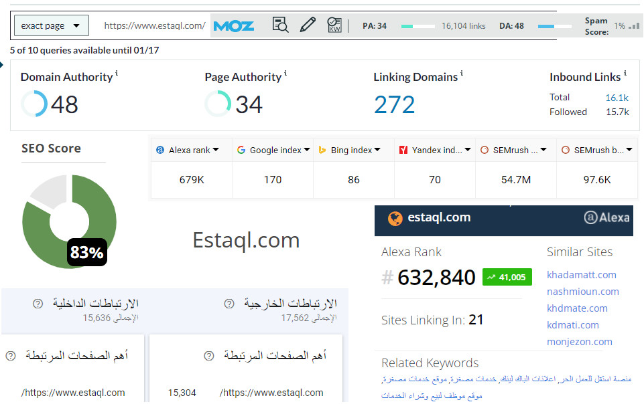The width and height of the screenshot is (644, 404).
Task: Click the Domain Authority circular gauge
Action: [34, 104]
